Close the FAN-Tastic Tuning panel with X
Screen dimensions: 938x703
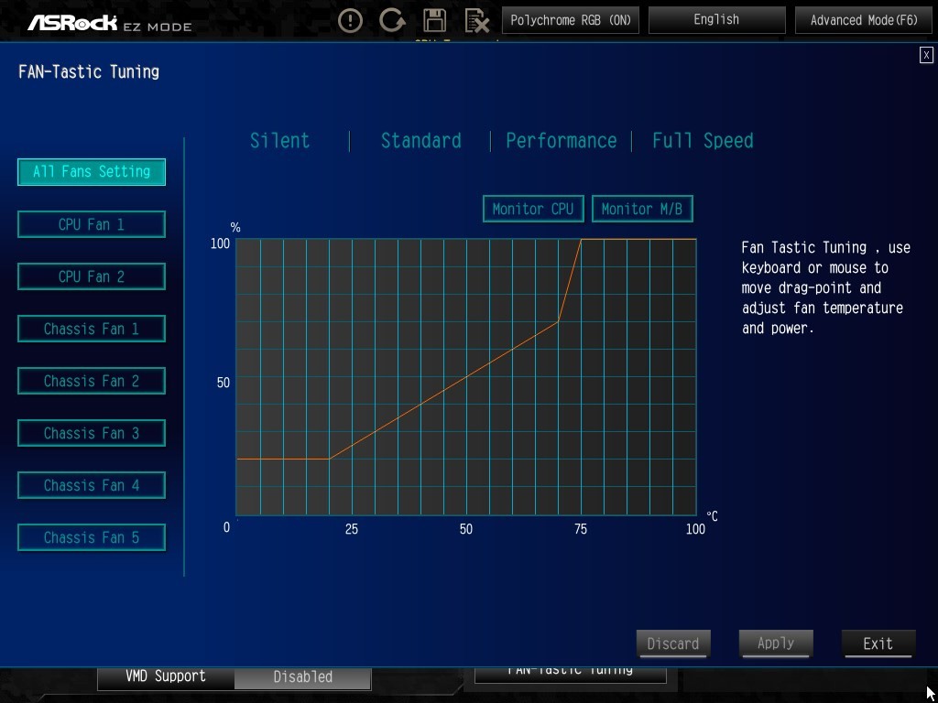926,56
